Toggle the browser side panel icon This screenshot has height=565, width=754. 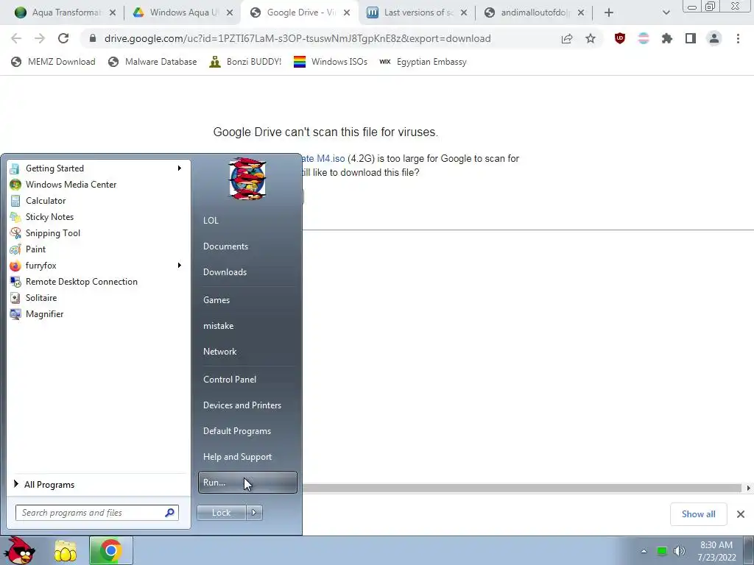click(691, 38)
